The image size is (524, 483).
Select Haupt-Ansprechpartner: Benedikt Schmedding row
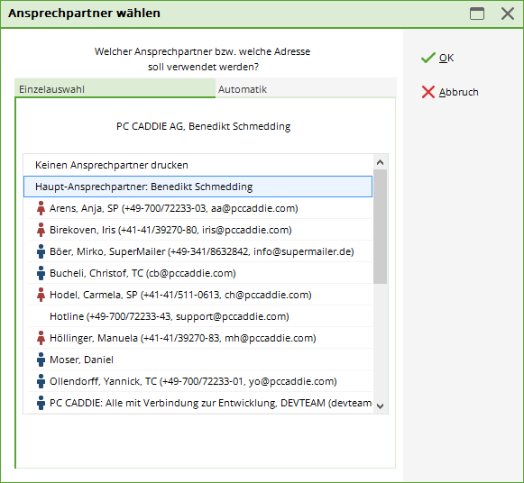198,187
